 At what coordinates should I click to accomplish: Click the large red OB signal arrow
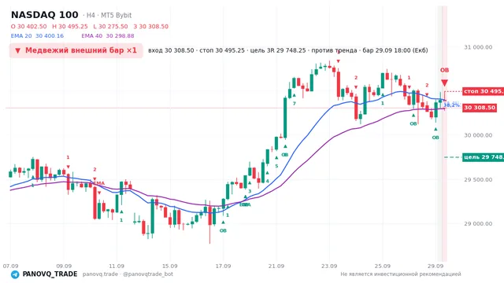(x=444, y=83)
